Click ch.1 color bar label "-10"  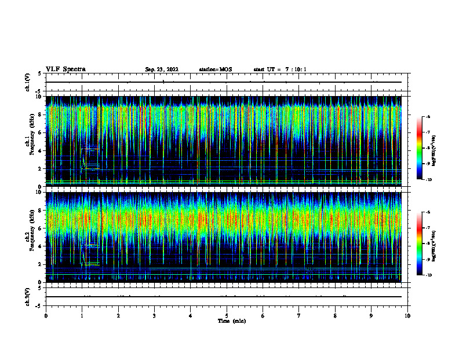[x=428, y=180]
